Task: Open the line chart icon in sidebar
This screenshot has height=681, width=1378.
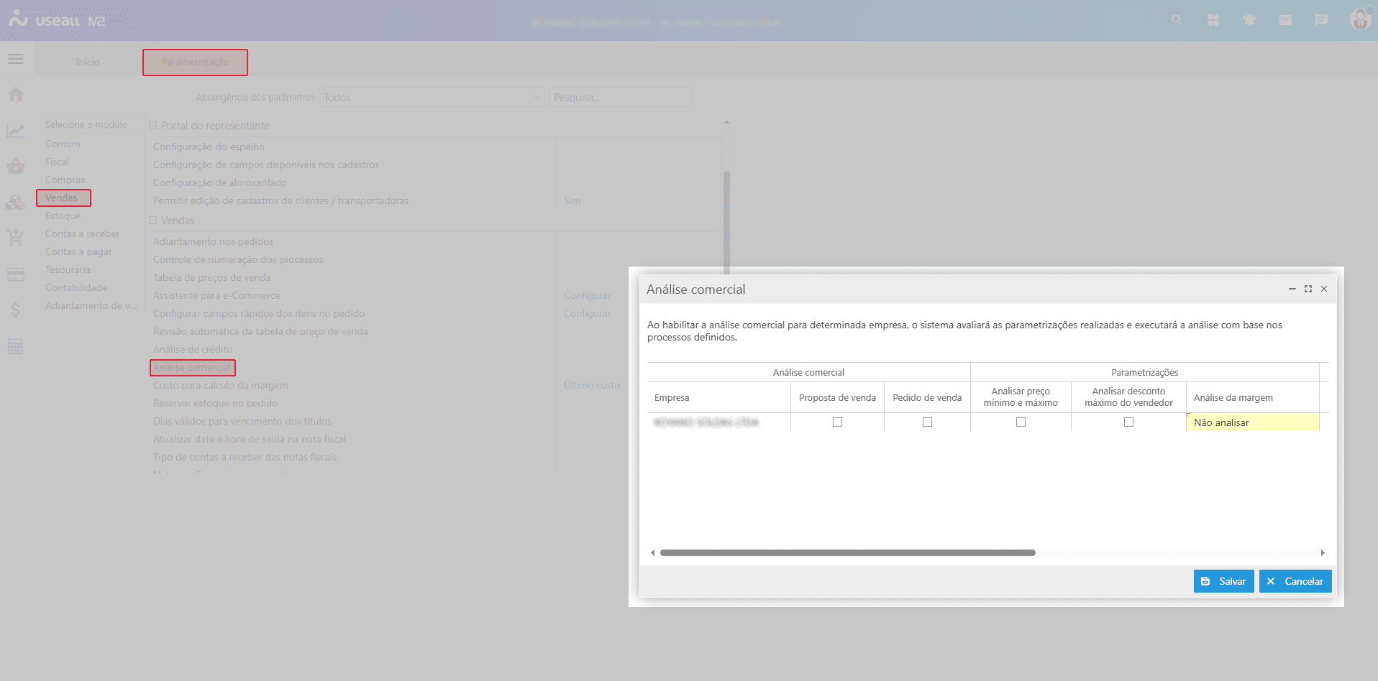Action: coord(16,131)
